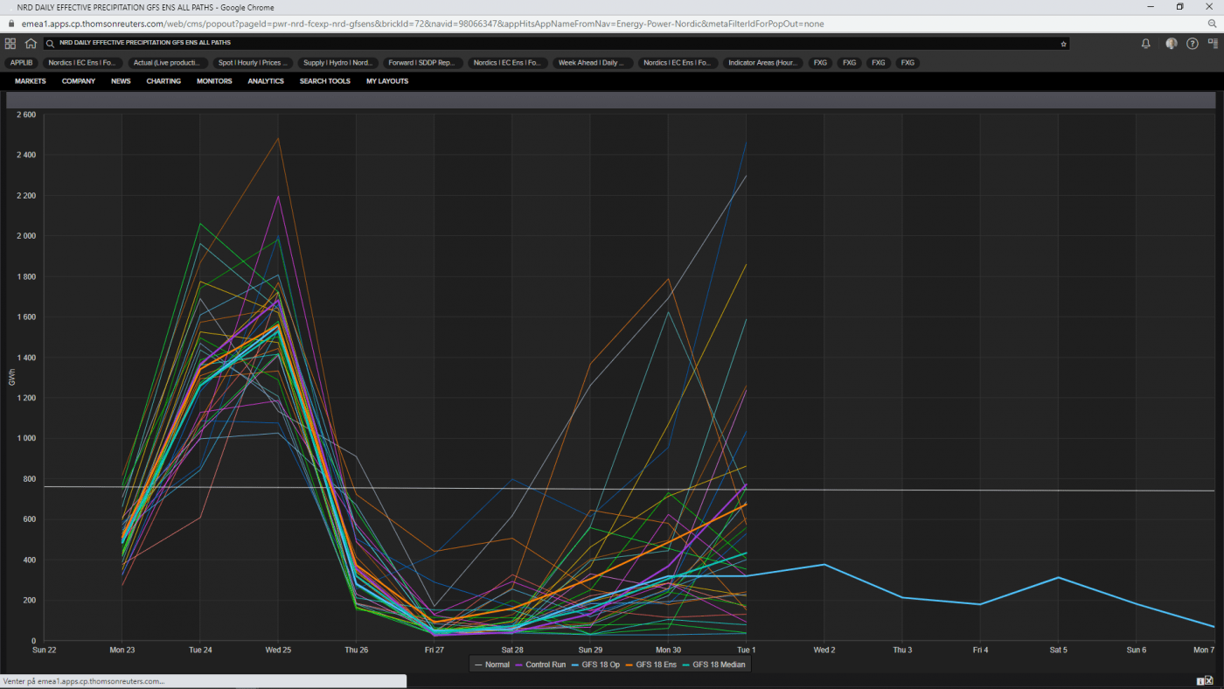Open the layout settings icon at top right
Viewport: 1224px width, 689px height.
click(1213, 43)
